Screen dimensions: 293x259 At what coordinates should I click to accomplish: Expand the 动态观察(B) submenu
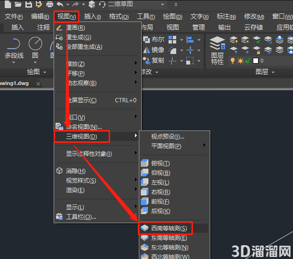[x=97, y=83]
